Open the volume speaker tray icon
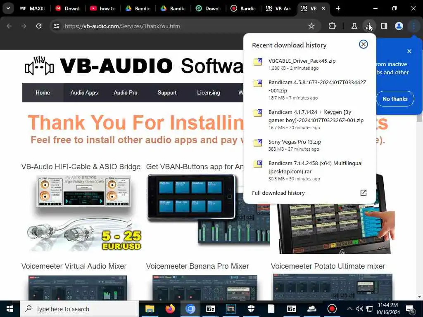 tap(359, 309)
